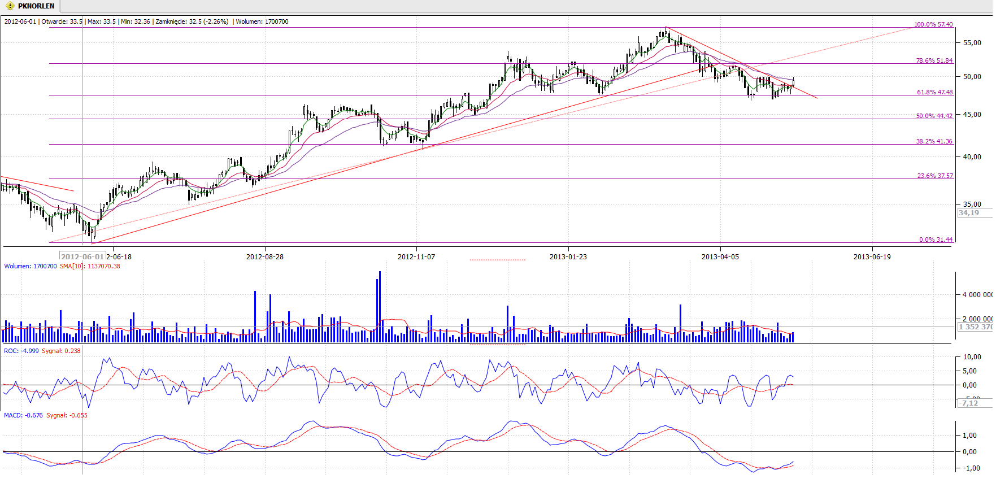Click the 38.2% 41.36 Fibonacci level label
The width and height of the screenshot is (996, 483).
[934, 141]
